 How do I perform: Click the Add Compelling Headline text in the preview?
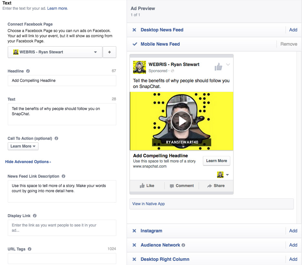pos(161,156)
